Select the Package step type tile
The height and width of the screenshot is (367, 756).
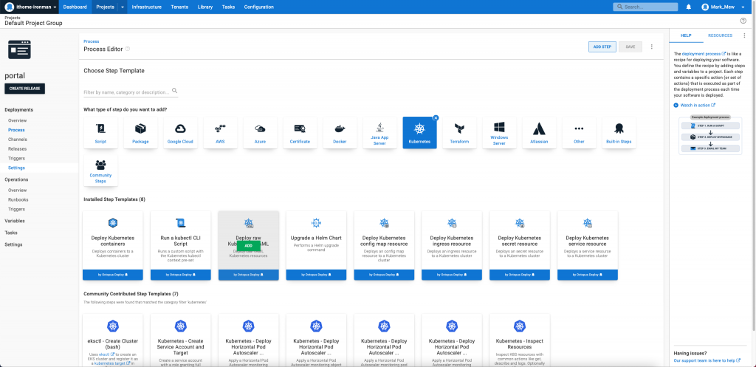coord(140,133)
